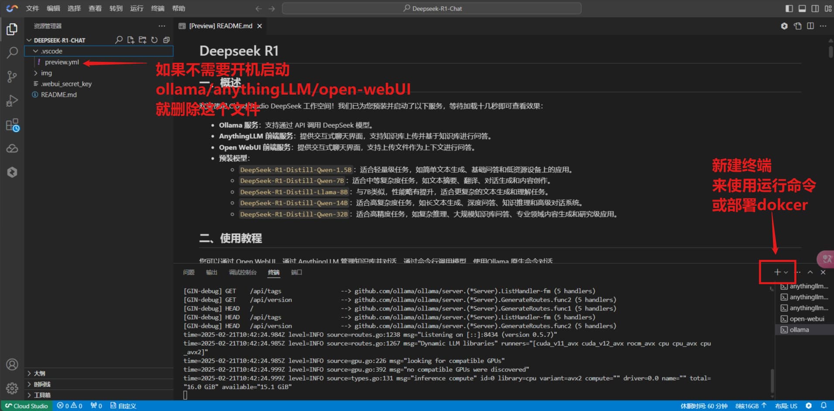Open the 运行 menu
The width and height of the screenshot is (834, 411).
pyautogui.click(x=137, y=8)
